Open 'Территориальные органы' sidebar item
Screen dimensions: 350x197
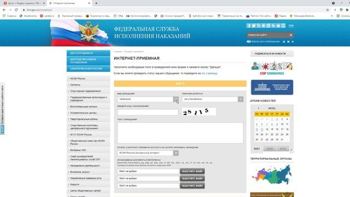point(89,119)
